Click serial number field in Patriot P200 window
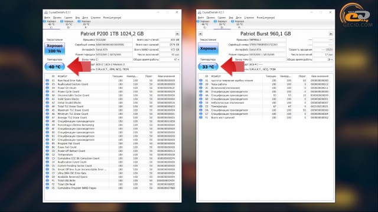 pos(114,45)
